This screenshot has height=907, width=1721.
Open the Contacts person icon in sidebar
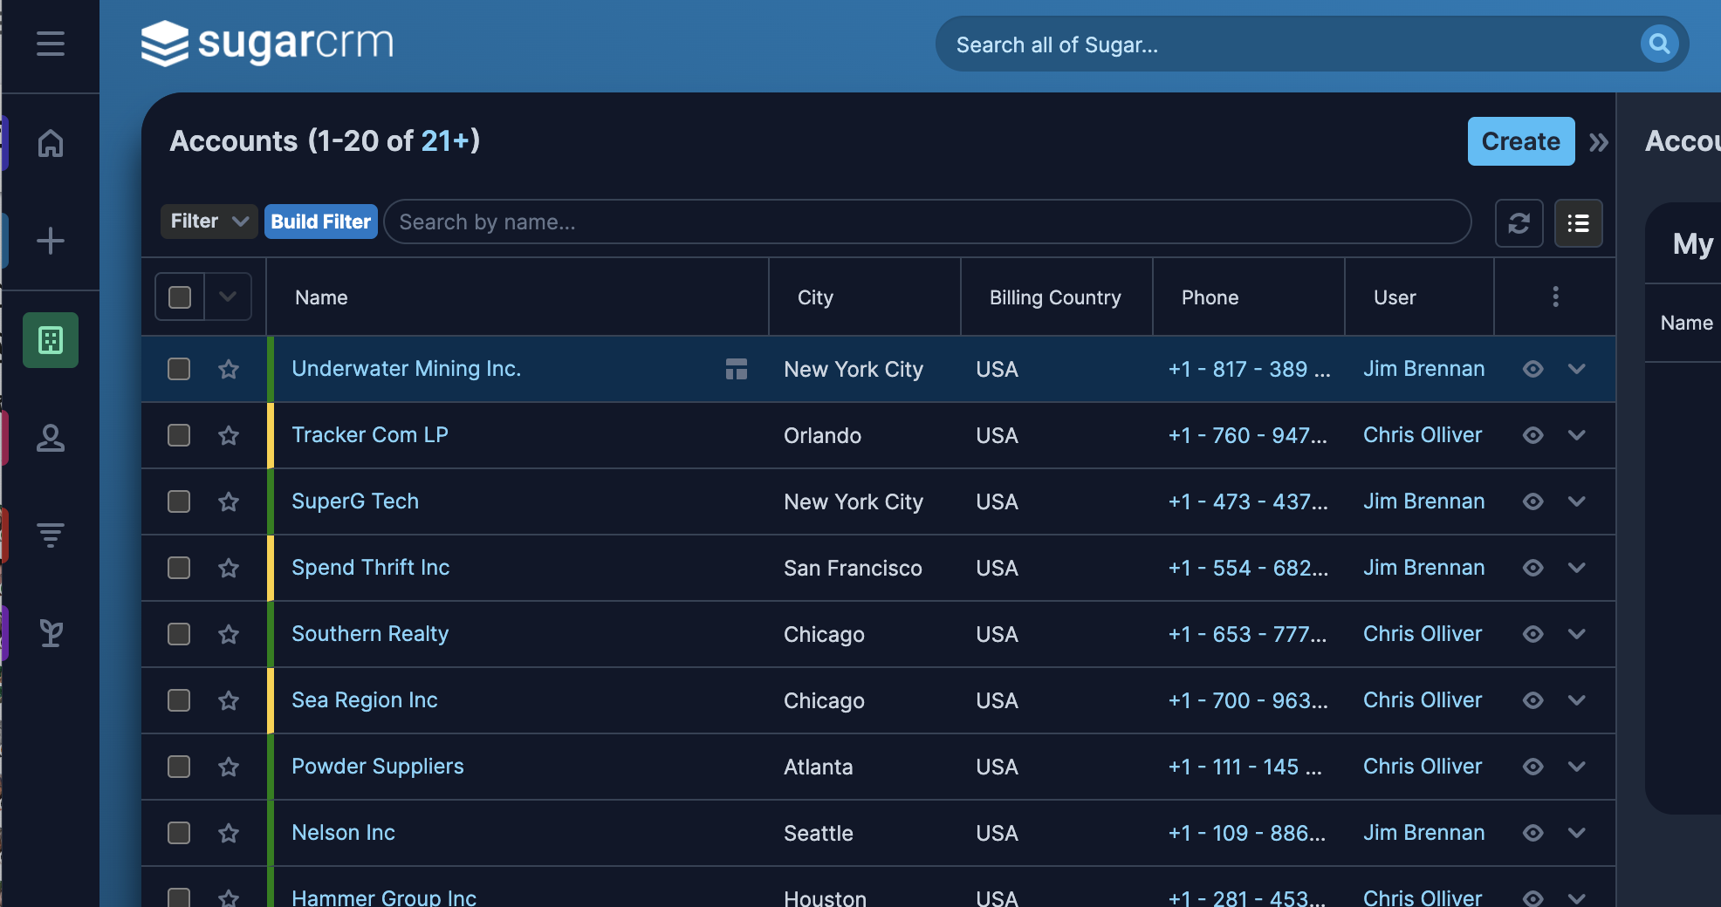pos(50,438)
